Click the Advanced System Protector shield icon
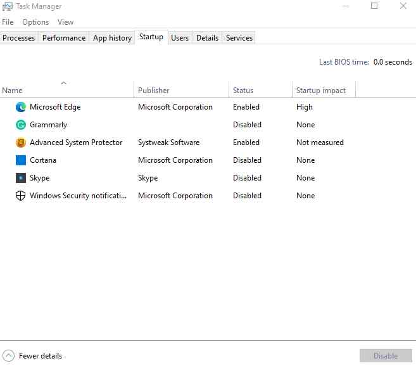 coord(21,143)
